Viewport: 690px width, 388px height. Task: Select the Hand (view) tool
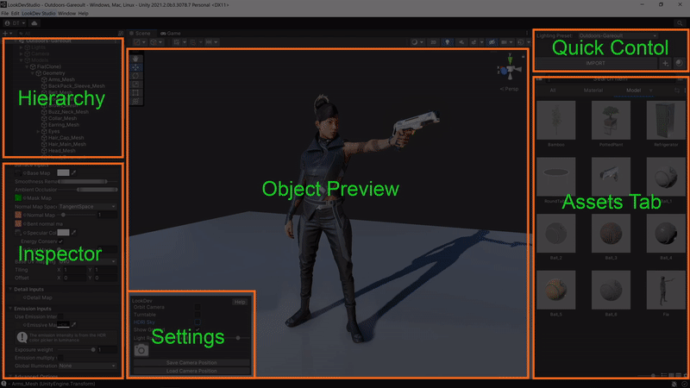[x=135, y=59]
